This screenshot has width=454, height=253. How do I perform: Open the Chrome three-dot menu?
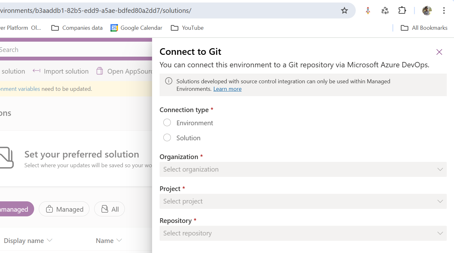[x=444, y=11]
